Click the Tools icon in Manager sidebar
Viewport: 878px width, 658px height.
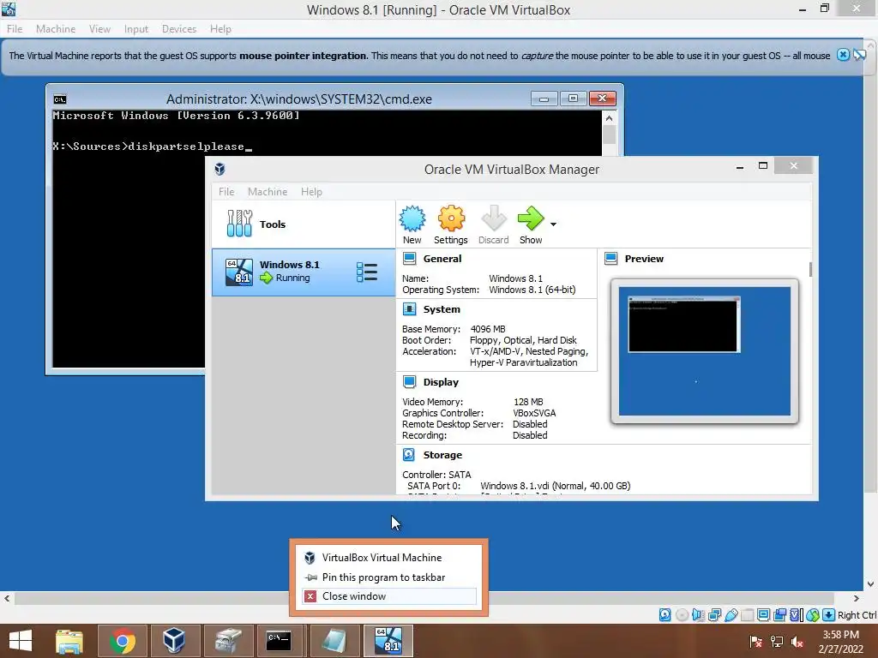(x=240, y=224)
